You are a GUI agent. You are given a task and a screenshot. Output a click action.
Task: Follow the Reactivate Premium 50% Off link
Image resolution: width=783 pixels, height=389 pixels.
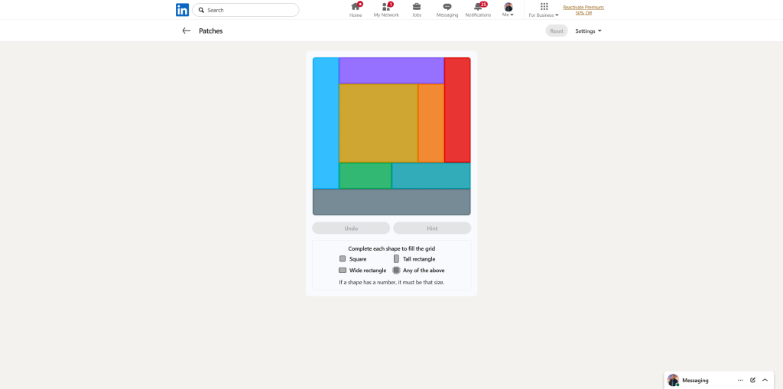tap(583, 10)
